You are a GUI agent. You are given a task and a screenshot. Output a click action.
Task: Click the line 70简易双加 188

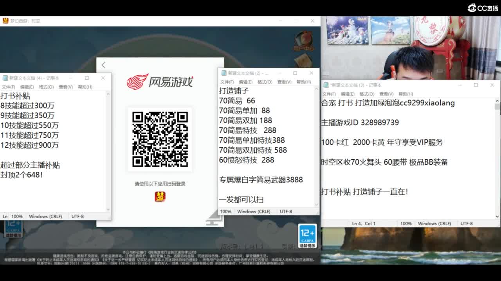click(x=245, y=121)
